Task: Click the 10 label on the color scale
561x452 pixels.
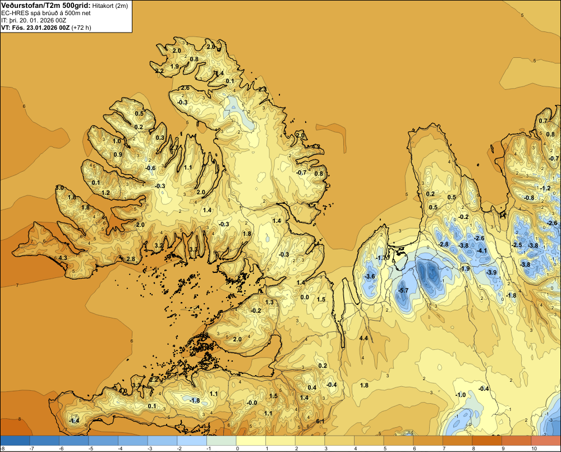Action: coord(534,449)
